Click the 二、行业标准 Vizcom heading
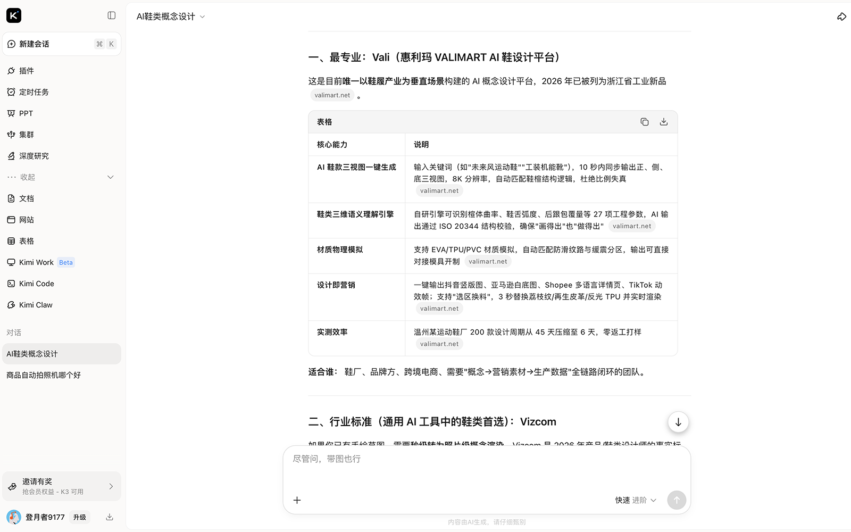This screenshot has width=851, height=532. [x=432, y=422]
